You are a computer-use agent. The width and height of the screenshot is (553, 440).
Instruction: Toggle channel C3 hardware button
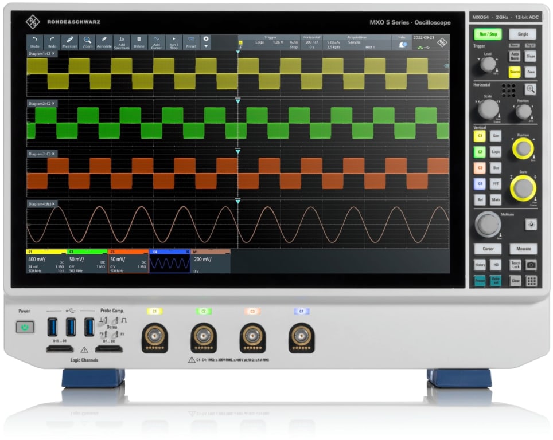click(480, 168)
